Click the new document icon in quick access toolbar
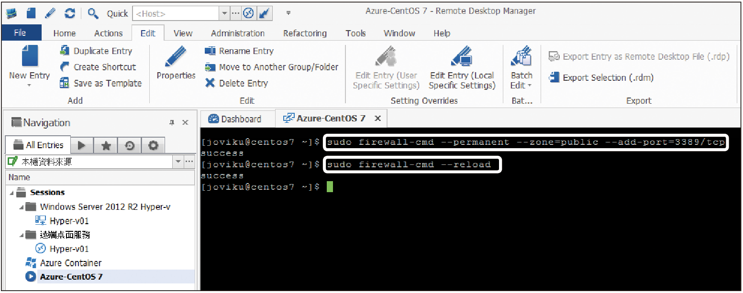The width and height of the screenshot is (743, 293). coord(31,13)
